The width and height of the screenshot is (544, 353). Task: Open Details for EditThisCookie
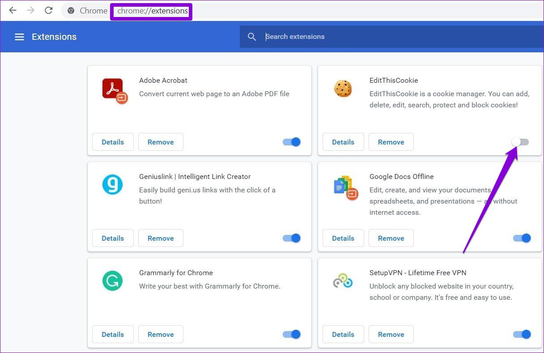(x=343, y=142)
